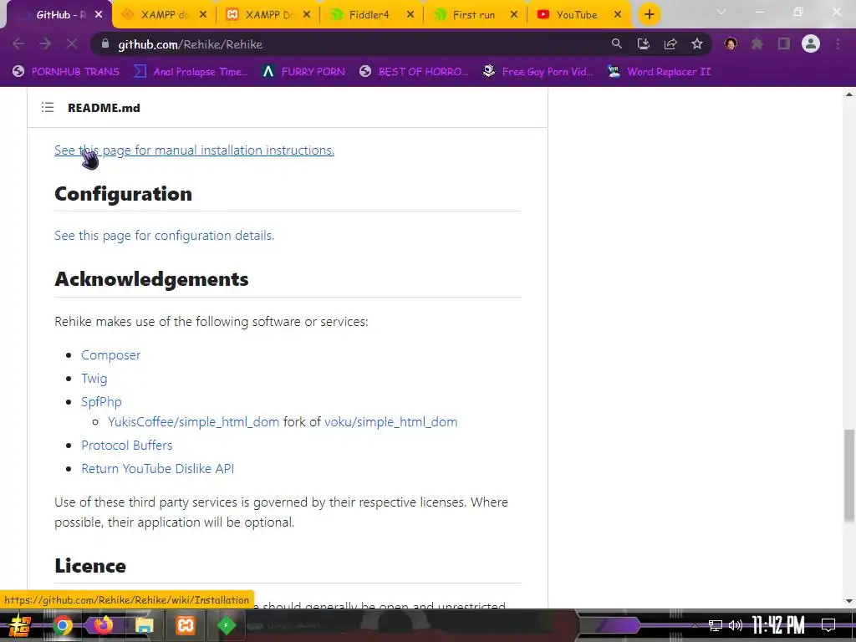Open the Windows Start button
The width and height of the screenshot is (856, 642).
[x=20, y=625]
